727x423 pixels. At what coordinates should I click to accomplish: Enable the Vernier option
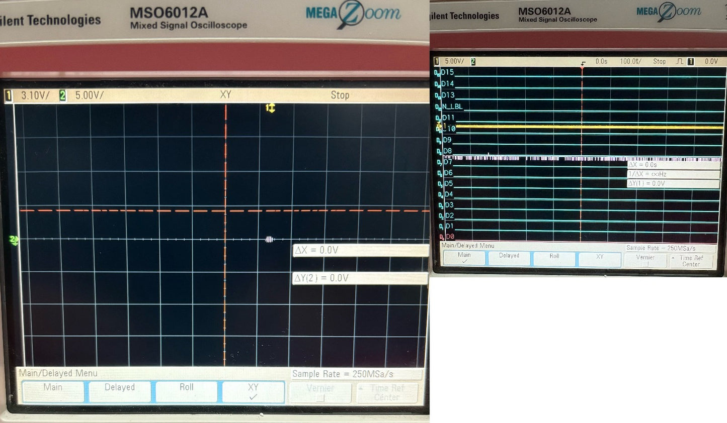tap(321, 390)
